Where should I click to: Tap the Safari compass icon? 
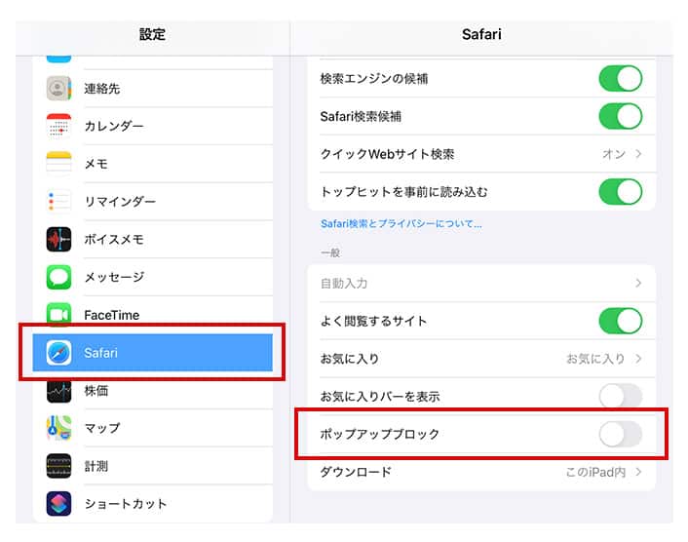[59, 353]
